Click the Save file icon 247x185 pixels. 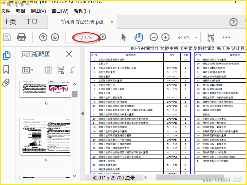(7, 37)
